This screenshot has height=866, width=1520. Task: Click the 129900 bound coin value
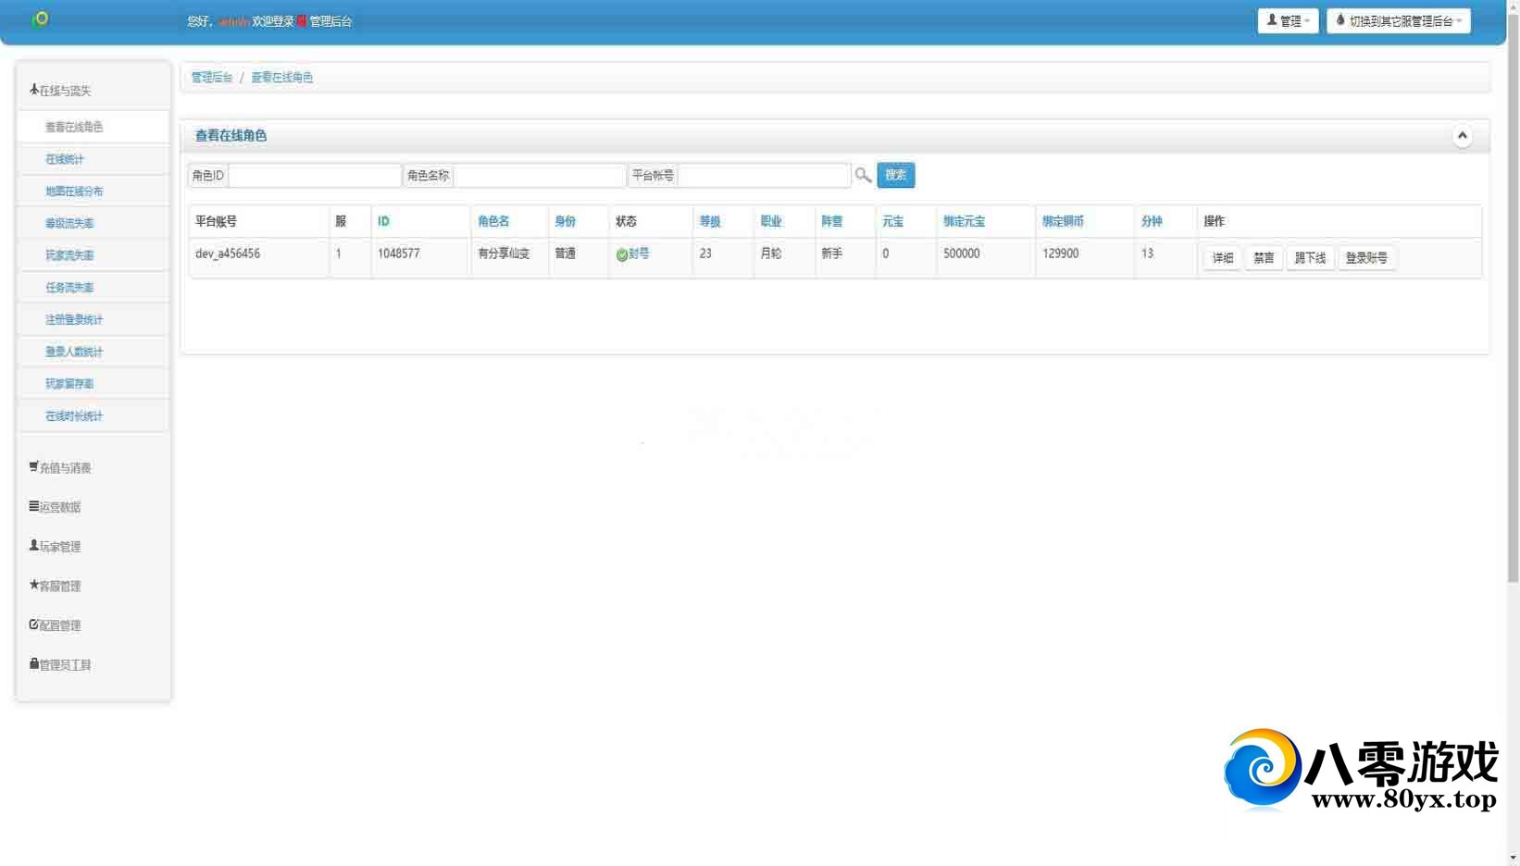pos(1060,254)
